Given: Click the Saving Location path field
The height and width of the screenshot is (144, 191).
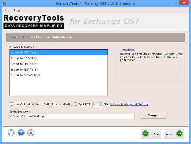Looking at the screenshot, I should [x=72, y=116].
